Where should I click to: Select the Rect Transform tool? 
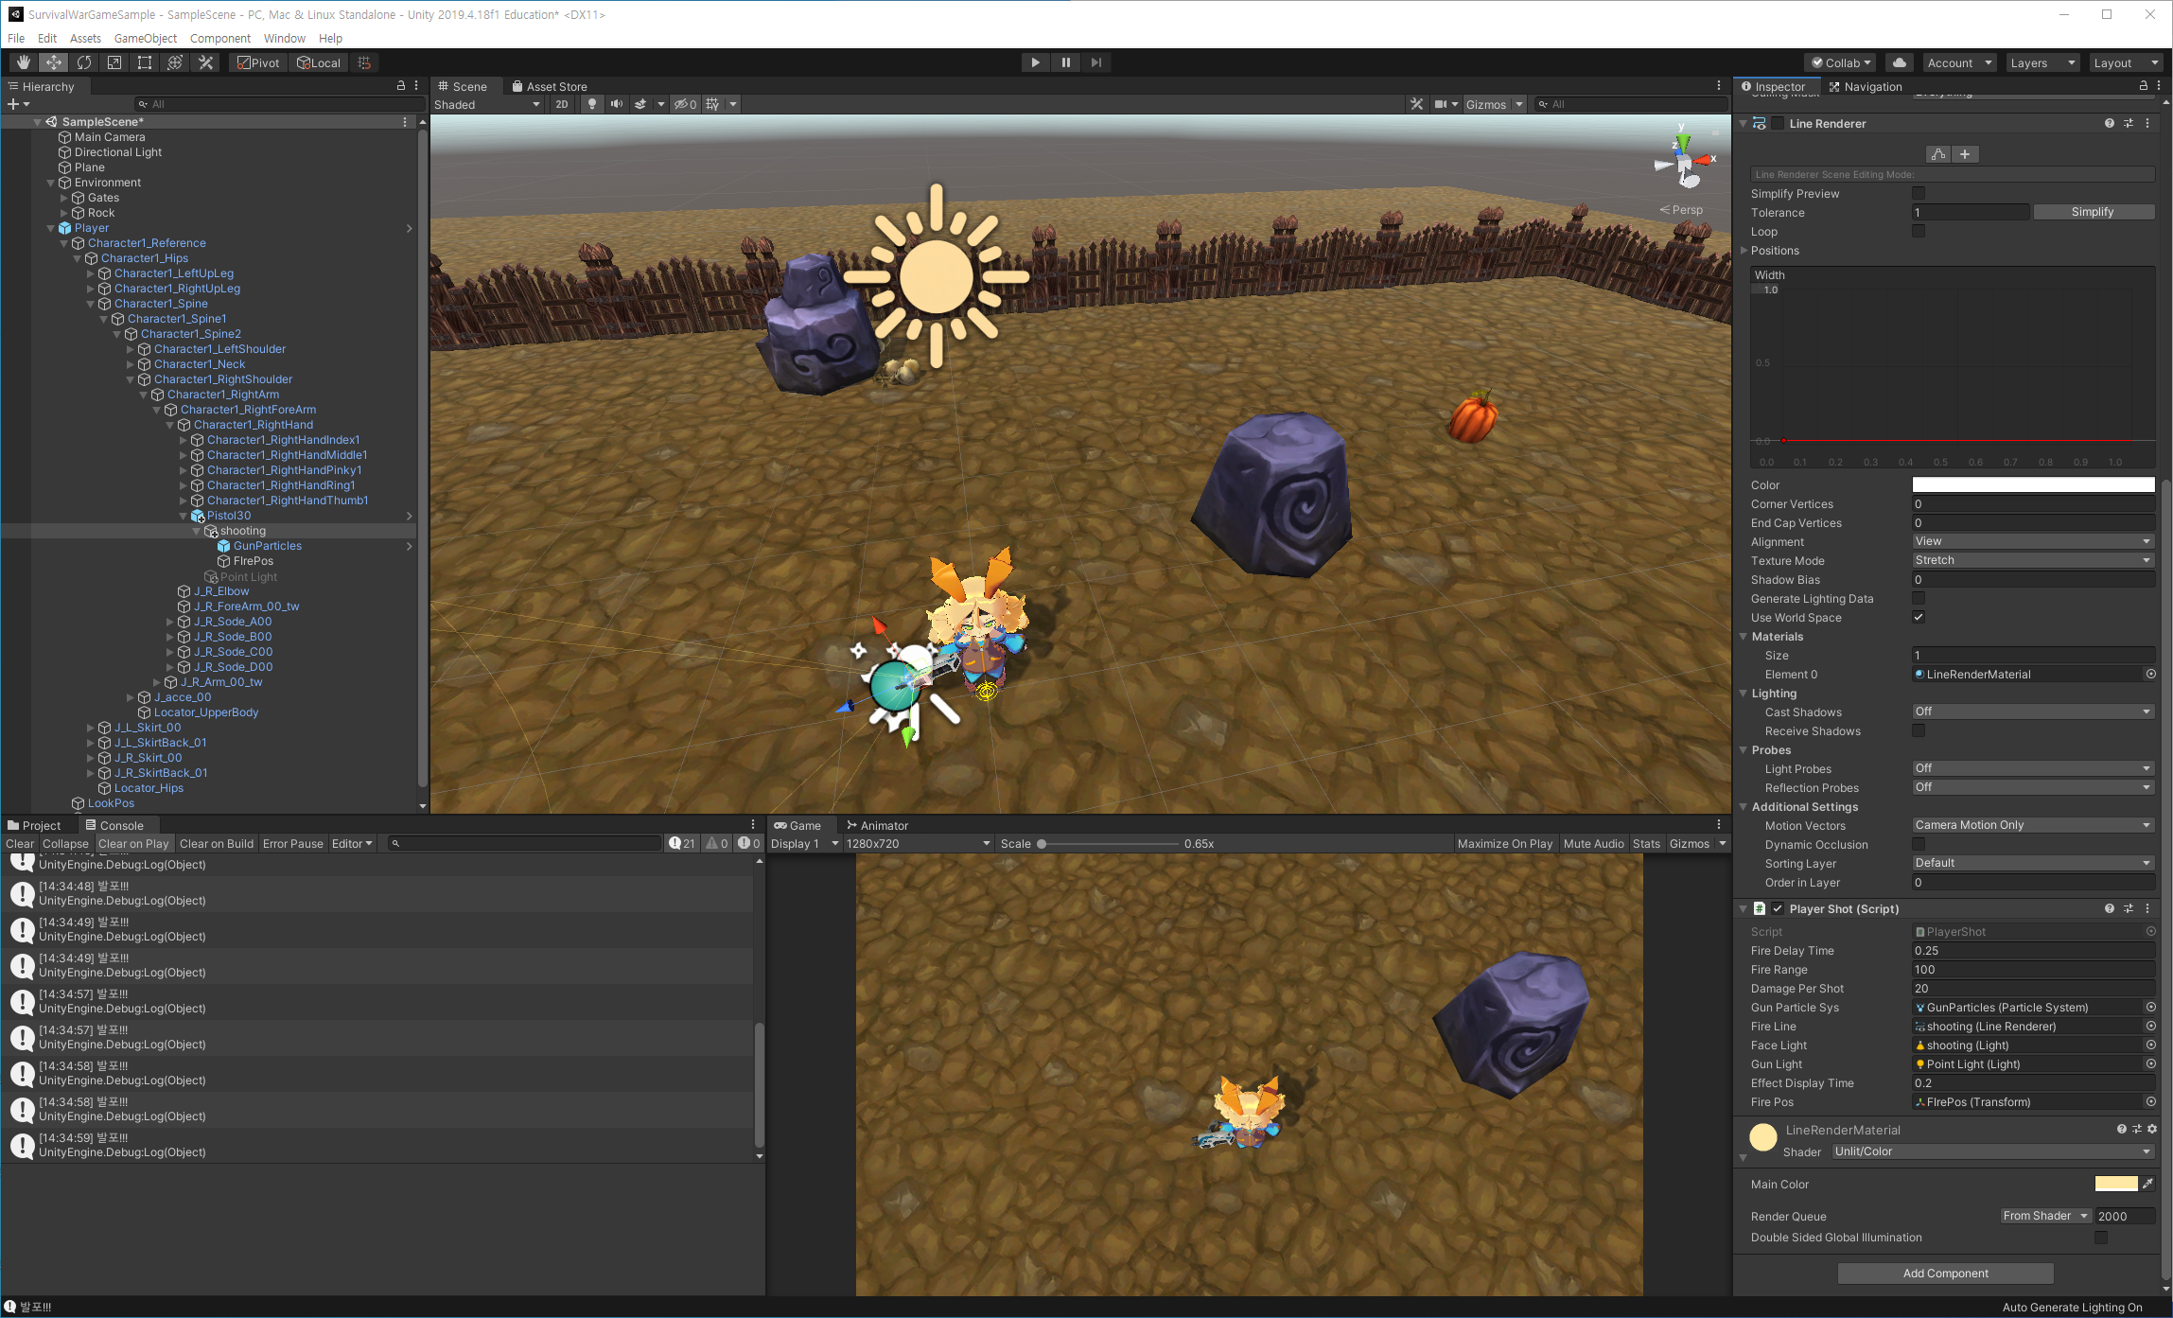coord(145,62)
